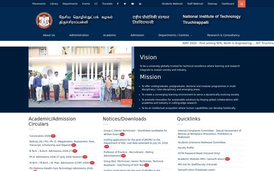Image resolution: width=274 pixels, height=171 pixels.
Task: Open the Twitter icon in top bar
Action: [x=125, y=4]
